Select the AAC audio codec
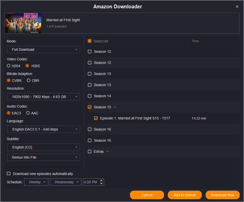The image size is (244, 202). coord(28,113)
